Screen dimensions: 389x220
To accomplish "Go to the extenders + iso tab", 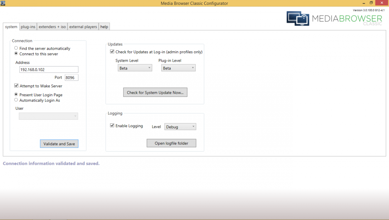I will pyautogui.click(x=52, y=27).
